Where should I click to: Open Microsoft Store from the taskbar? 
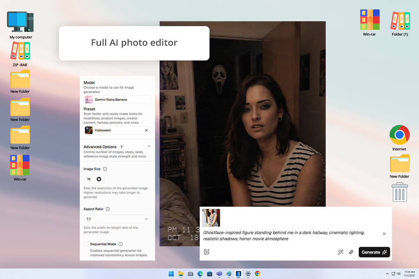(210, 274)
